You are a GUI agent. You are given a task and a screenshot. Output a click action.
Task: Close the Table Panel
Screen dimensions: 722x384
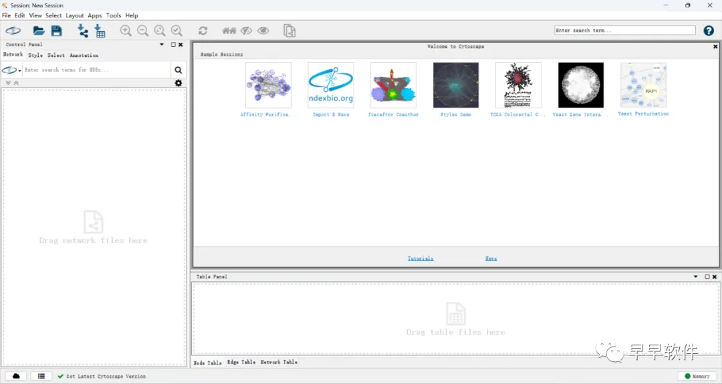coord(715,277)
